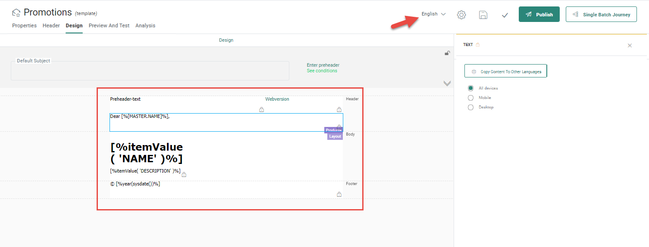Select the Mobile radio button
The height and width of the screenshot is (247, 649).
(x=470, y=98)
